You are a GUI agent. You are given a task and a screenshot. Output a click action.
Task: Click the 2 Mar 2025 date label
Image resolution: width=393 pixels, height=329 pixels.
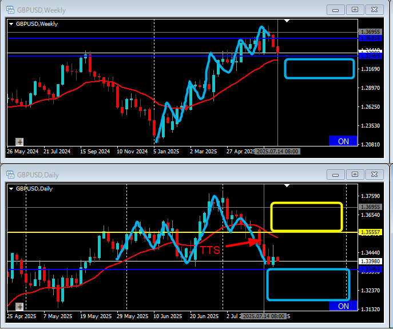coord(203,152)
